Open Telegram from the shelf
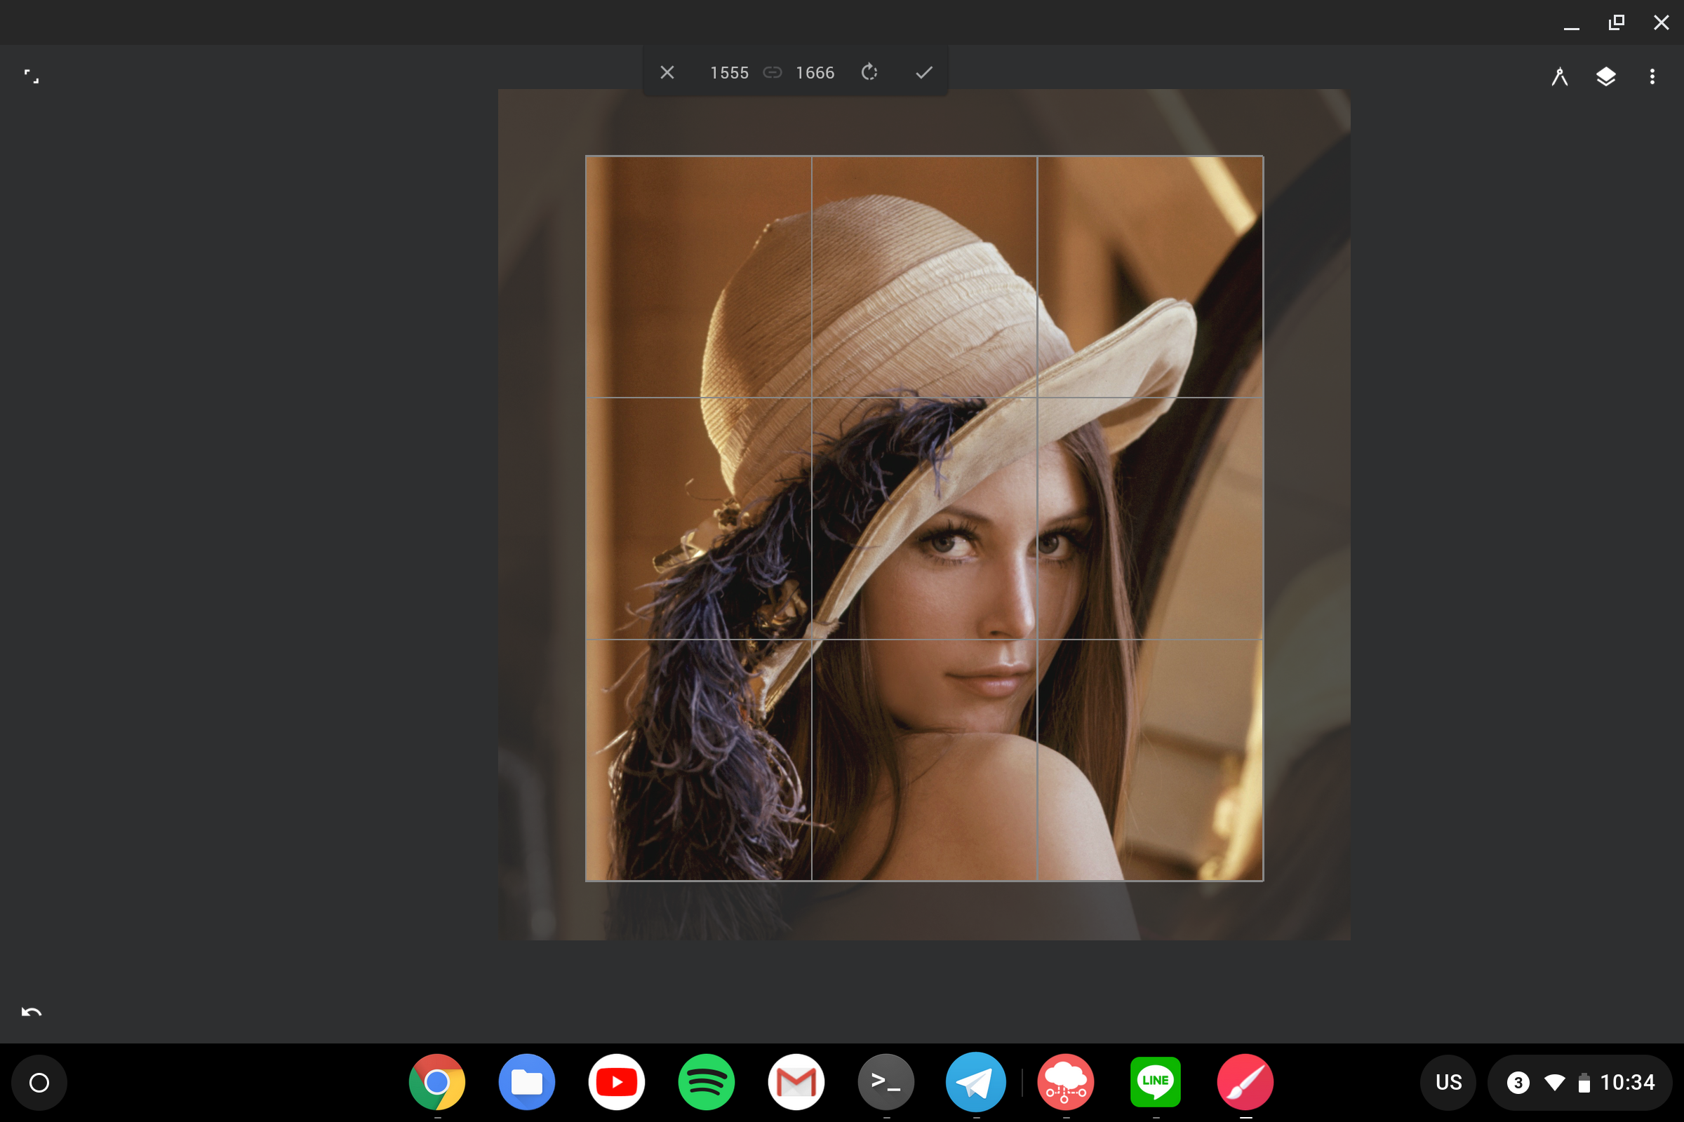 [976, 1082]
